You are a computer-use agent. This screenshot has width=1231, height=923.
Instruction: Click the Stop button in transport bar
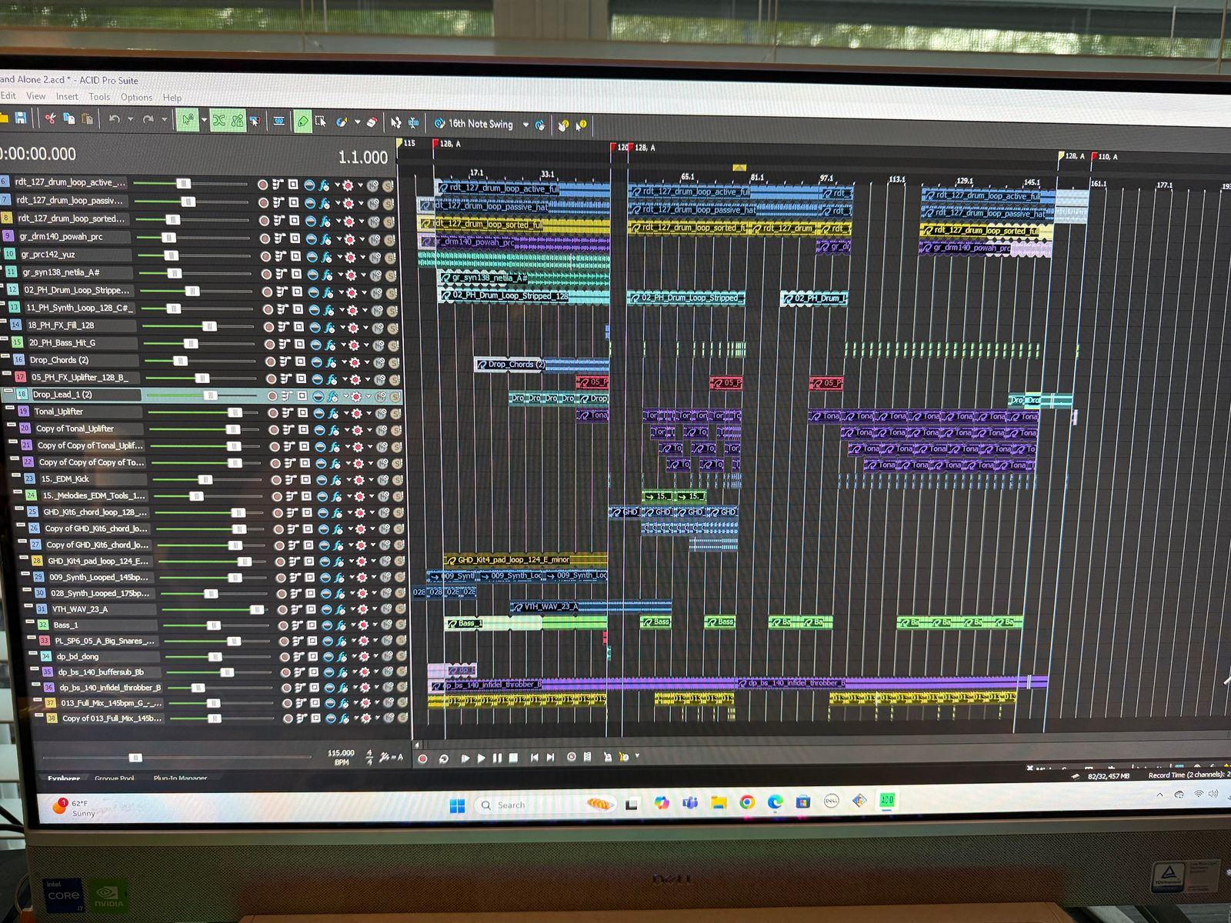tap(513, 758)
